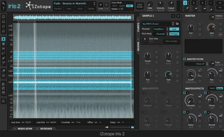Click the waveform overview at top
224x137 pixels.
73,17
